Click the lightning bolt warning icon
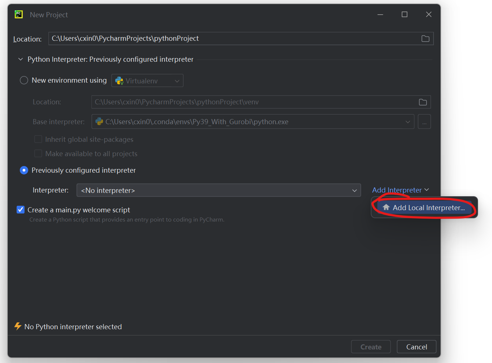Viewport: 492px width, 363px height. pos(18,326)
